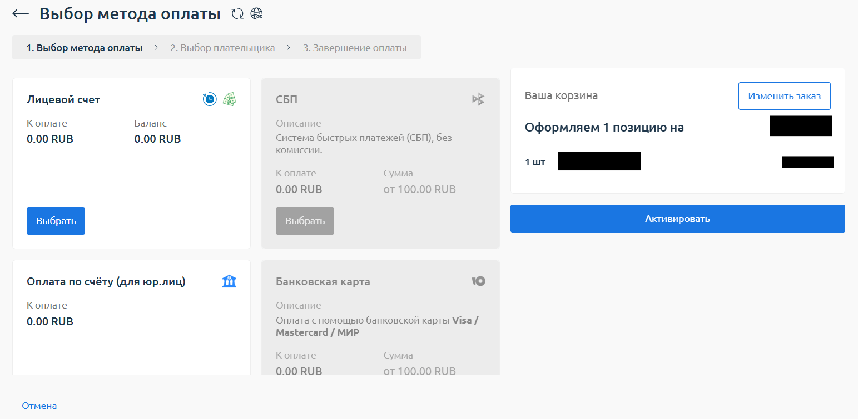The width and height of the screenshot is (858, 419).
Task: Click the refresh icon beside the heading
Action: 237,14
